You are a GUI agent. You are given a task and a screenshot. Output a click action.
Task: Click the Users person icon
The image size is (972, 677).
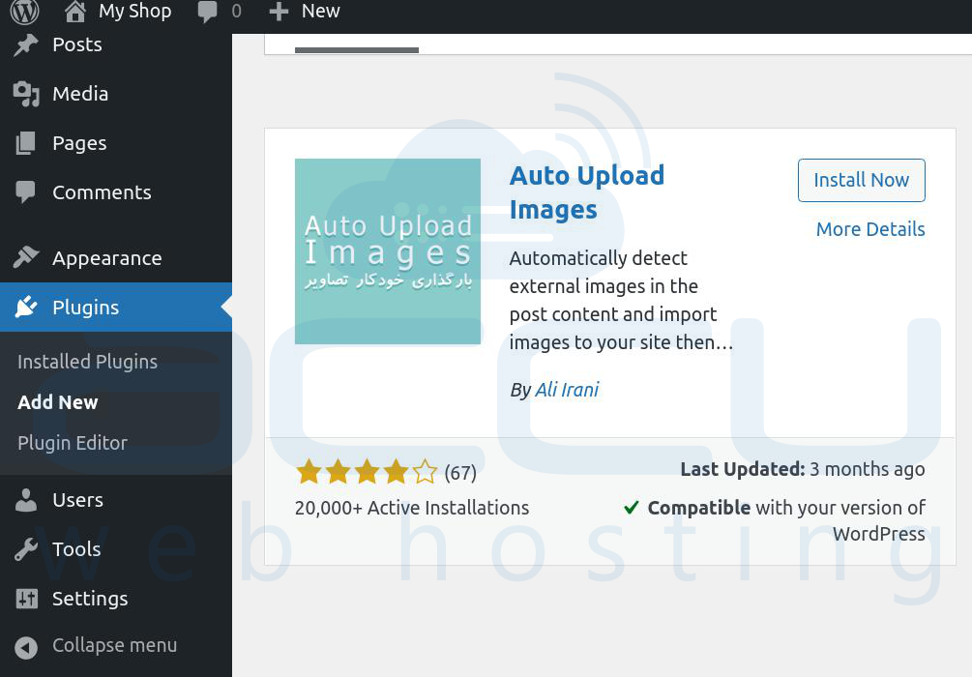(26, 500)
